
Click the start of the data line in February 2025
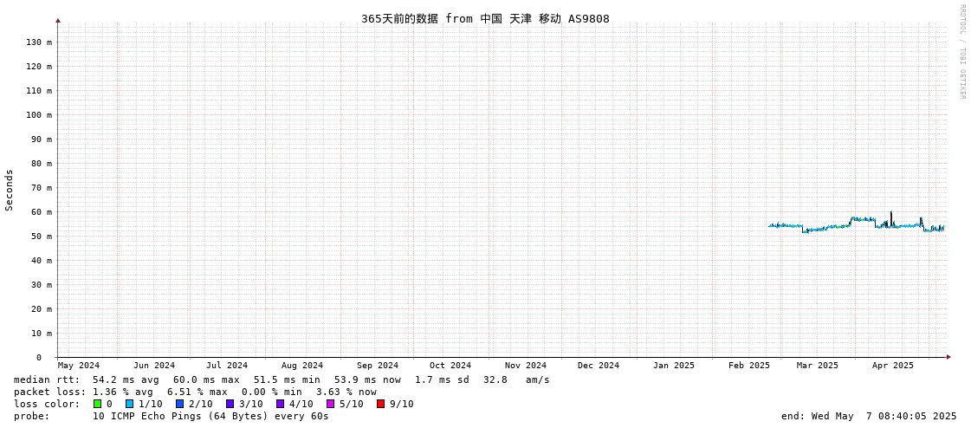coord(769,226)
